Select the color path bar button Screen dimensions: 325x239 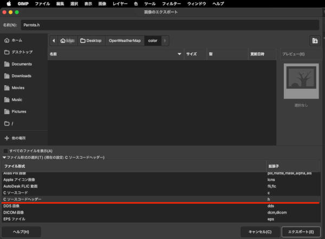[x=153, y=41]
